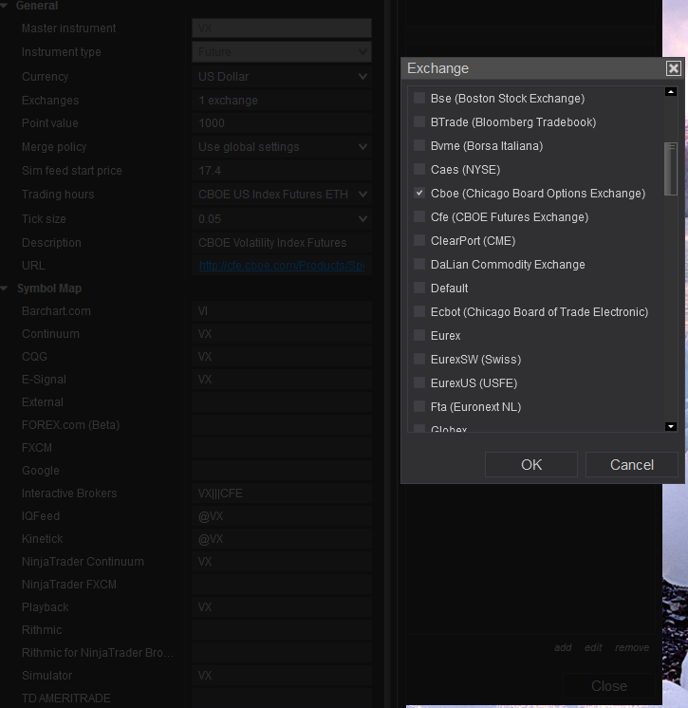Screen dimensions: 688x708
Task: Open the Merge policy dropdown
Action: [282, 147]
